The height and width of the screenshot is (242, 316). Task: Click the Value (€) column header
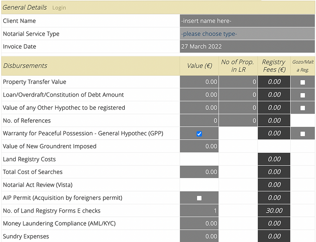click(x=199, y=66)
